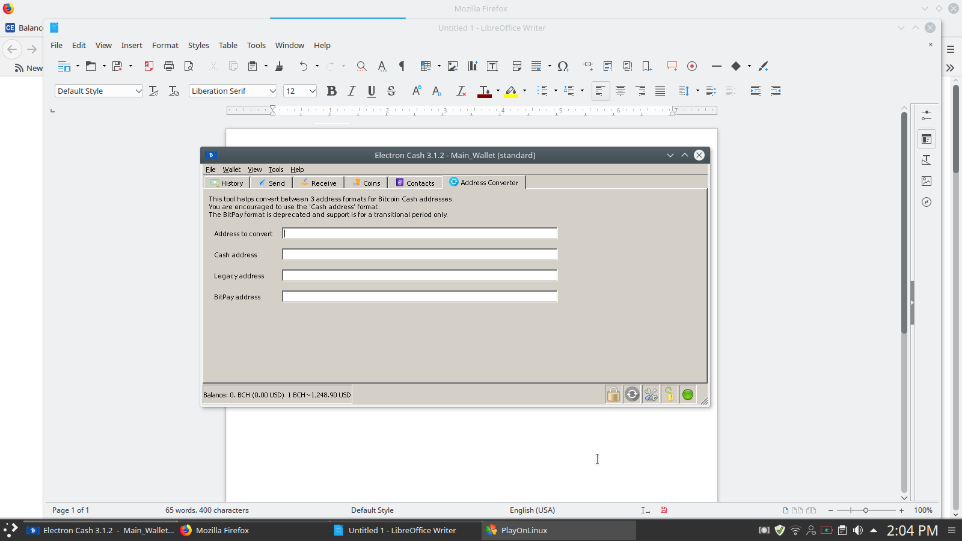Insert an image into the document

coord(453,66)
